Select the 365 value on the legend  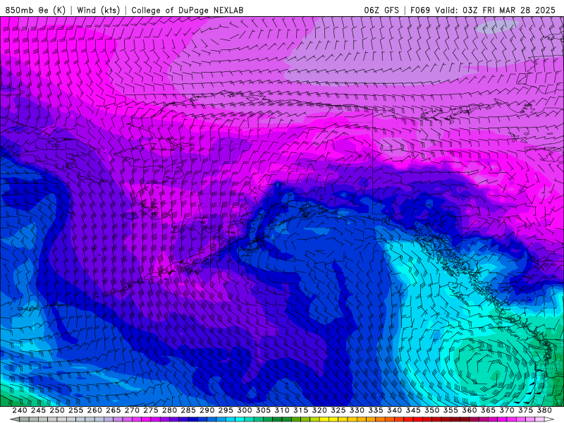pos(488,410)
